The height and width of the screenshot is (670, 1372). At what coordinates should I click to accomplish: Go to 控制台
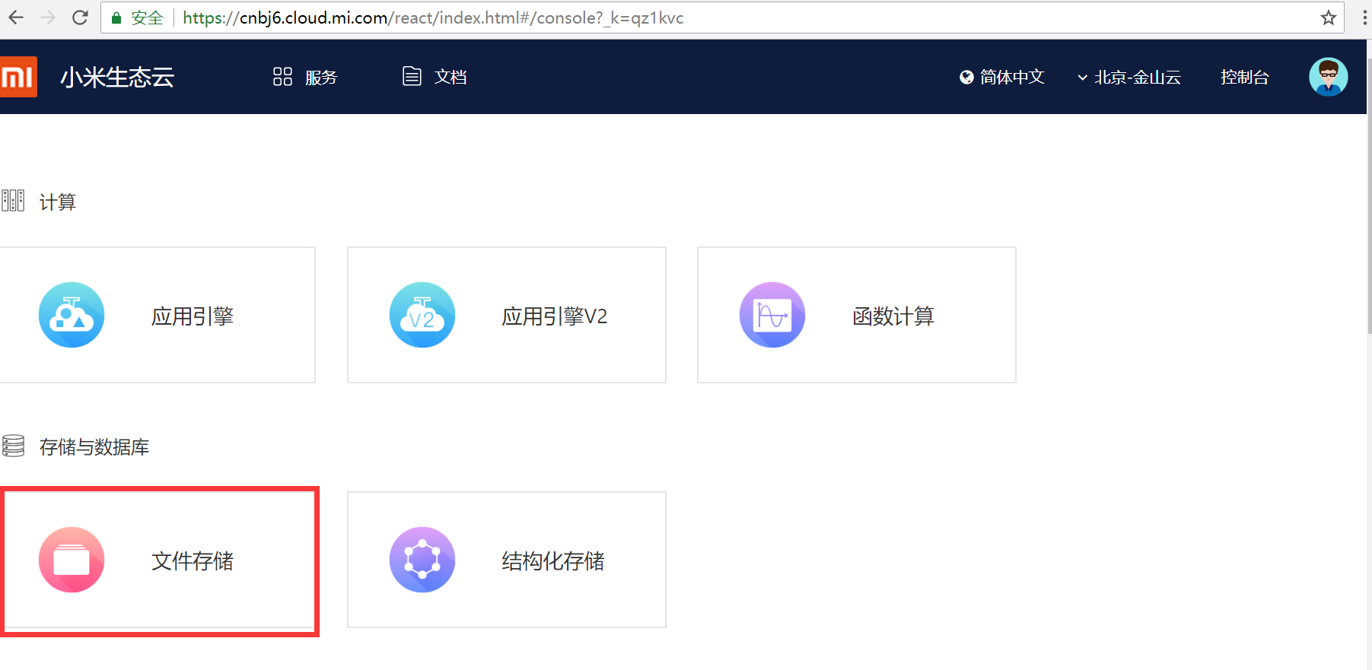coord(1245,77)
